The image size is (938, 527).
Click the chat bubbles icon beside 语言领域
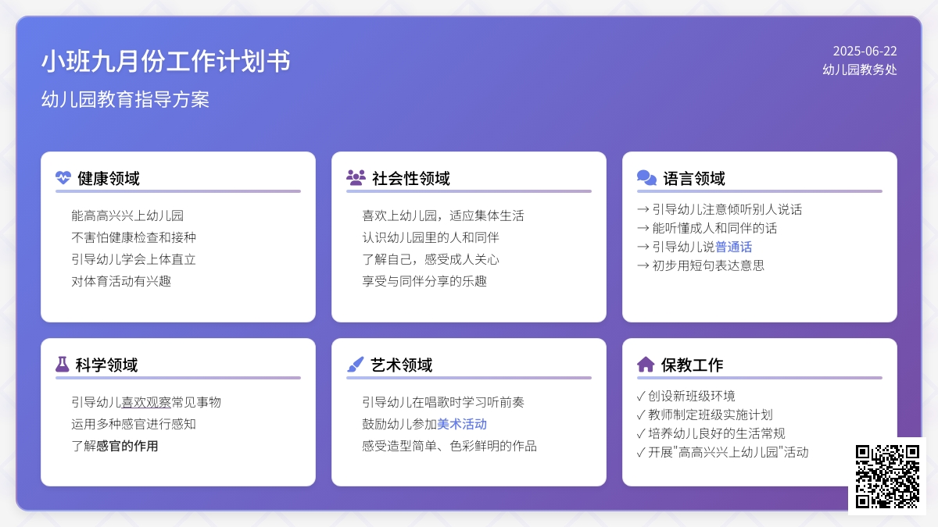tap(646, 178)
